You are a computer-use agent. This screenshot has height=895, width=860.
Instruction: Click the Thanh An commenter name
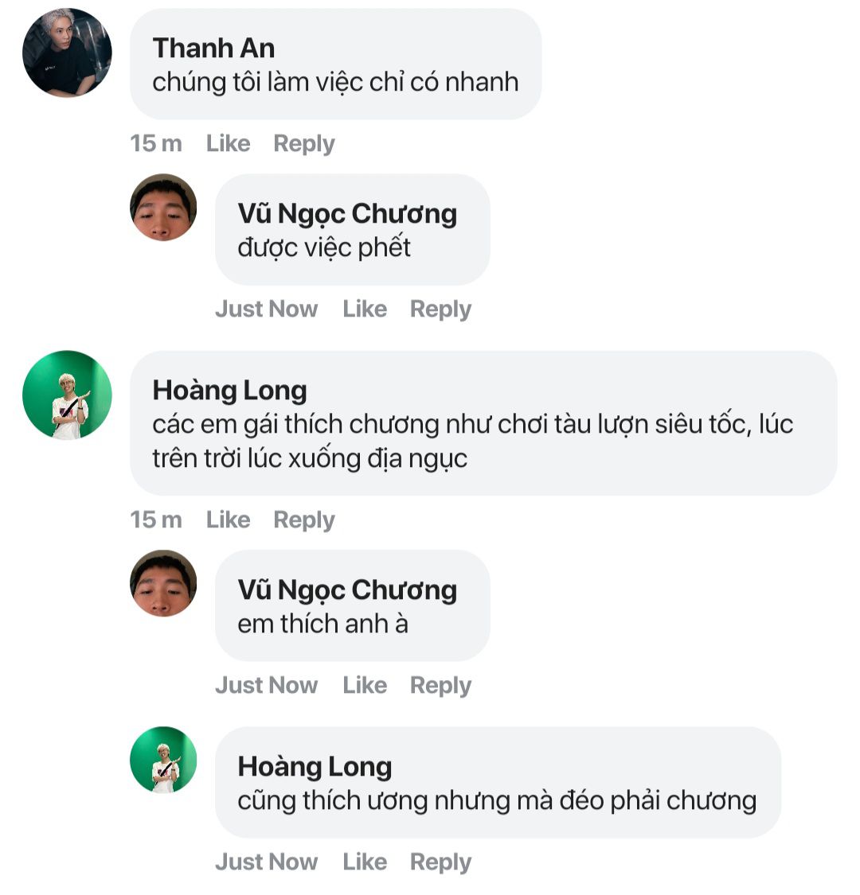tap(213, 48)
